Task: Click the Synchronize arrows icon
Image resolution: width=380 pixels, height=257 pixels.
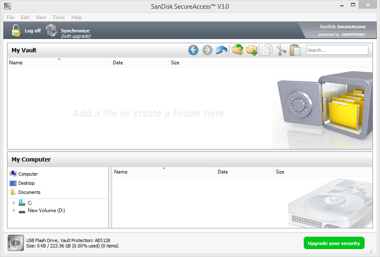Action: click(51, 31)
